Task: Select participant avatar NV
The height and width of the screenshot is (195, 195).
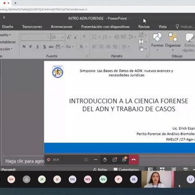Action: click(103, 179)
